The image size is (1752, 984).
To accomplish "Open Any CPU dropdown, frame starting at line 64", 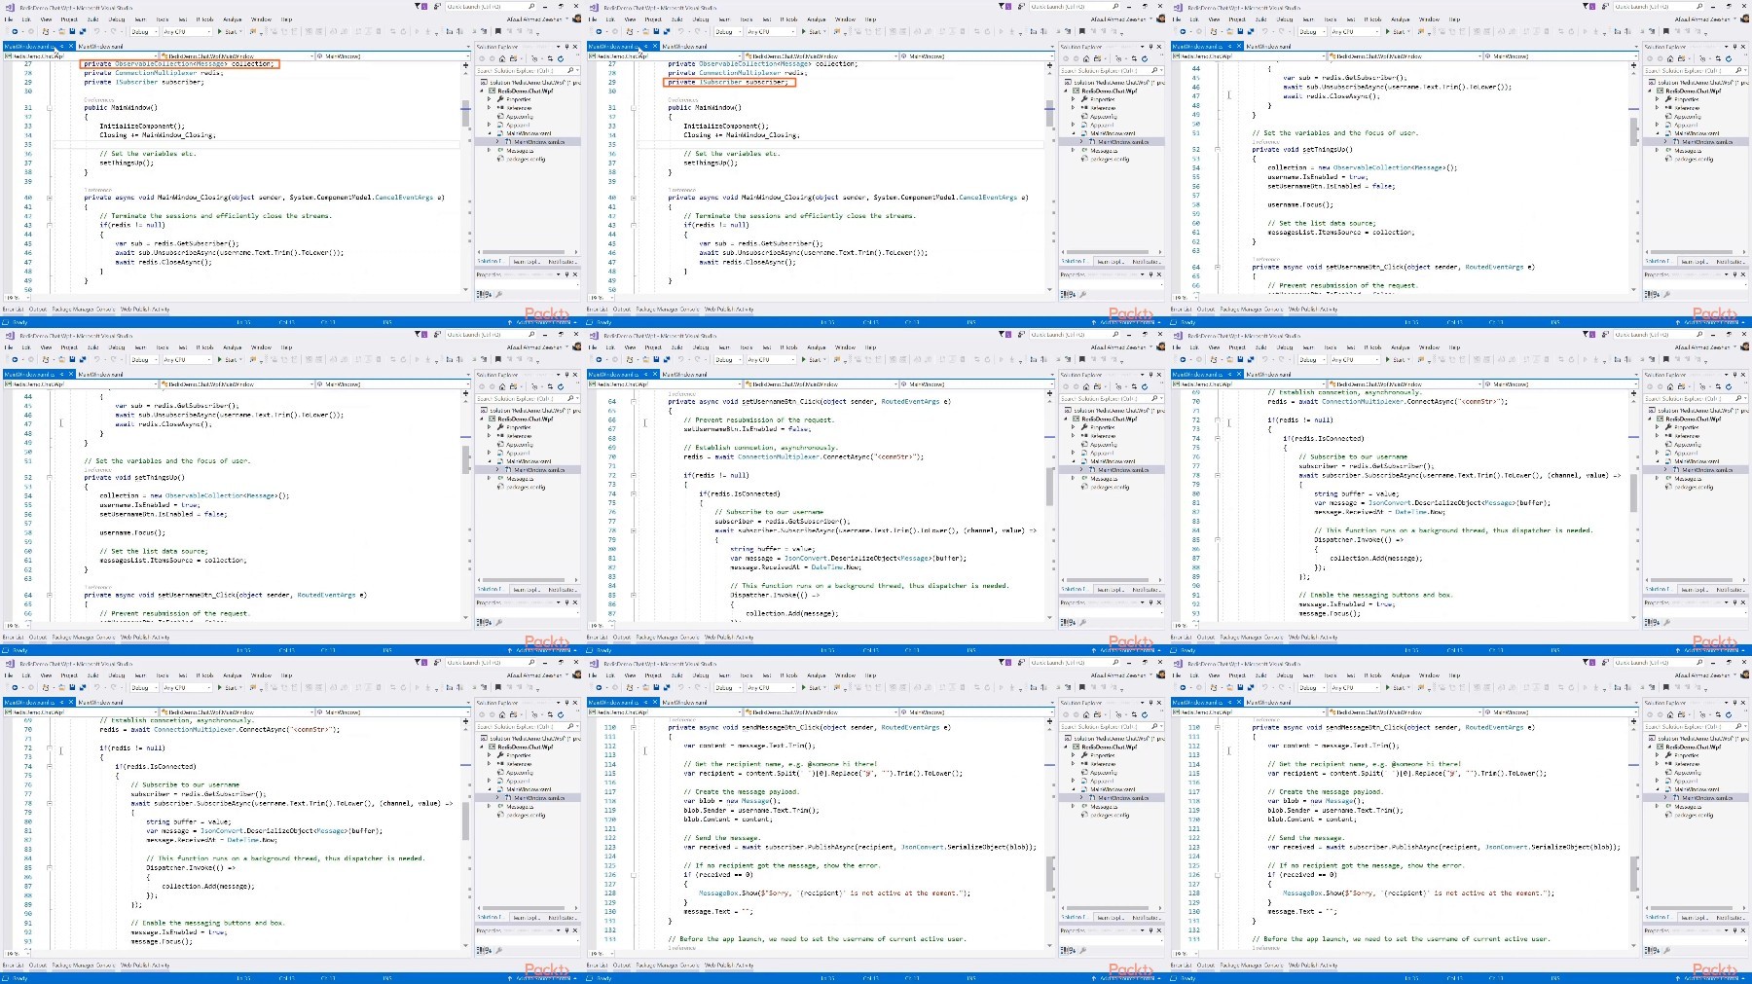I will (771, 359).
